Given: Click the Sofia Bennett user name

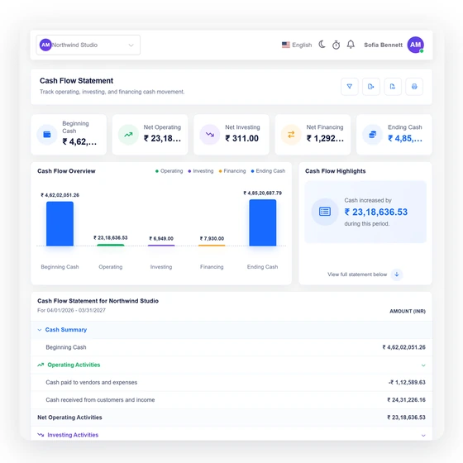Looking at the screenshot, I should (x=383, y=45).
